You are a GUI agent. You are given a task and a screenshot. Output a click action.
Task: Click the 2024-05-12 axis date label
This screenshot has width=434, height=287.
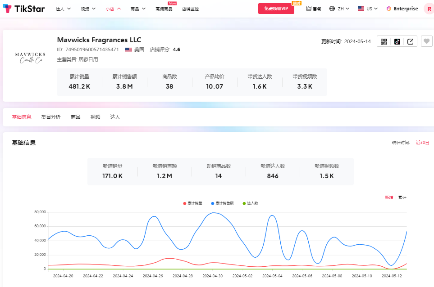(x=392, y=276)
